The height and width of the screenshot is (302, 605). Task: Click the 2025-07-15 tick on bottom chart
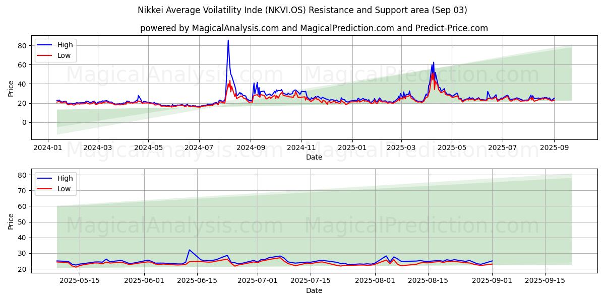(x=312, y=281)
